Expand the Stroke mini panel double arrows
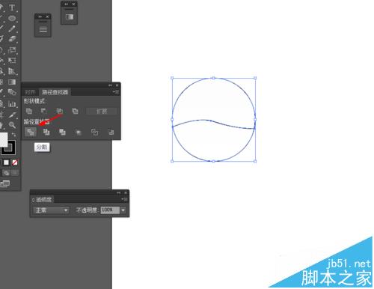 tap(40, 16)
